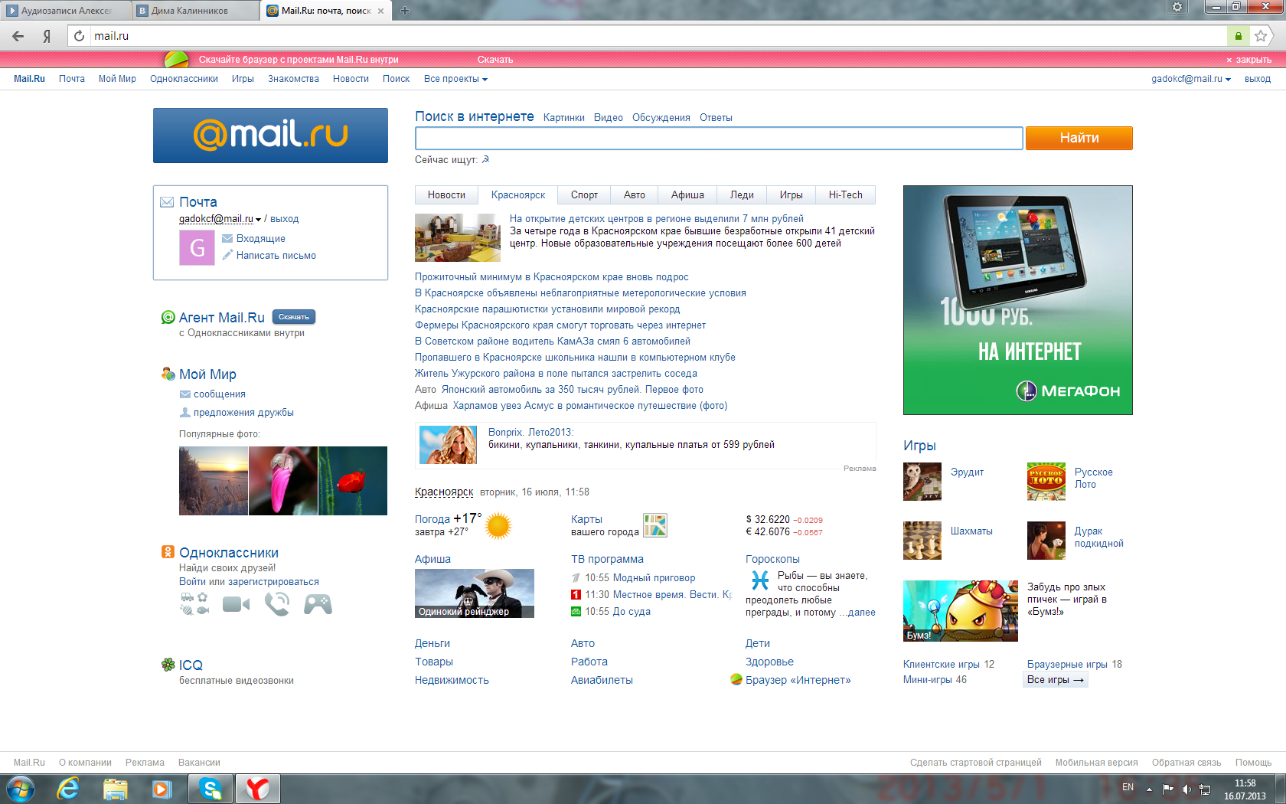Open предложения дружбы link
This screenshot has width=1286, height=804.
[x=243, y=413]
